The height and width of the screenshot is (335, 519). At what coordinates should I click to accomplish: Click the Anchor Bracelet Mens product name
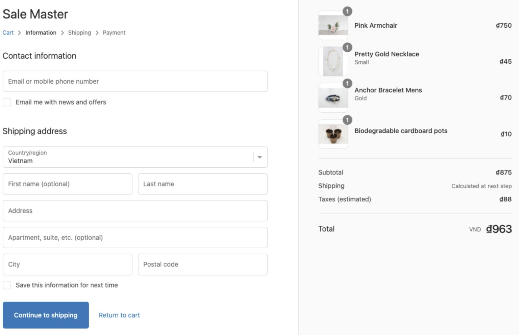pyautogui.click(x=388, y=90)
